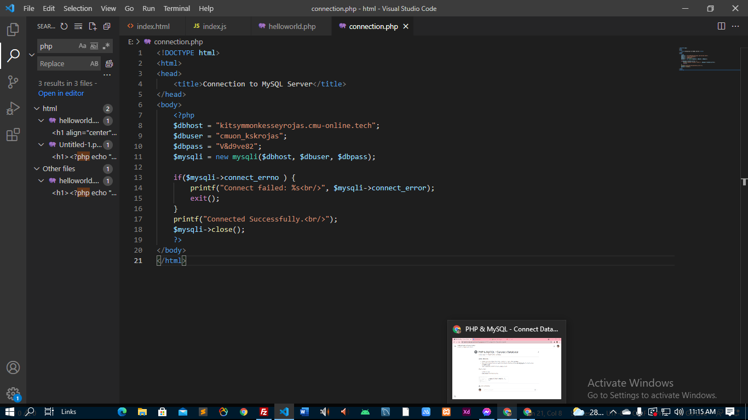Switch to the helloworld.php tab

[x=291, y=26]
